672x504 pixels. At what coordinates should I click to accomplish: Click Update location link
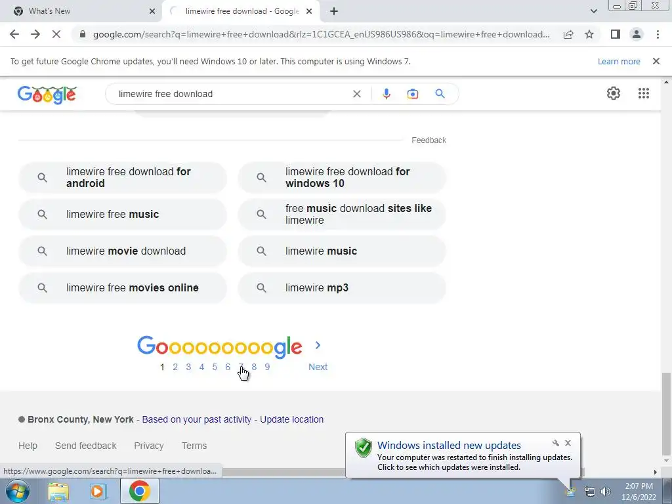[292, 419]
